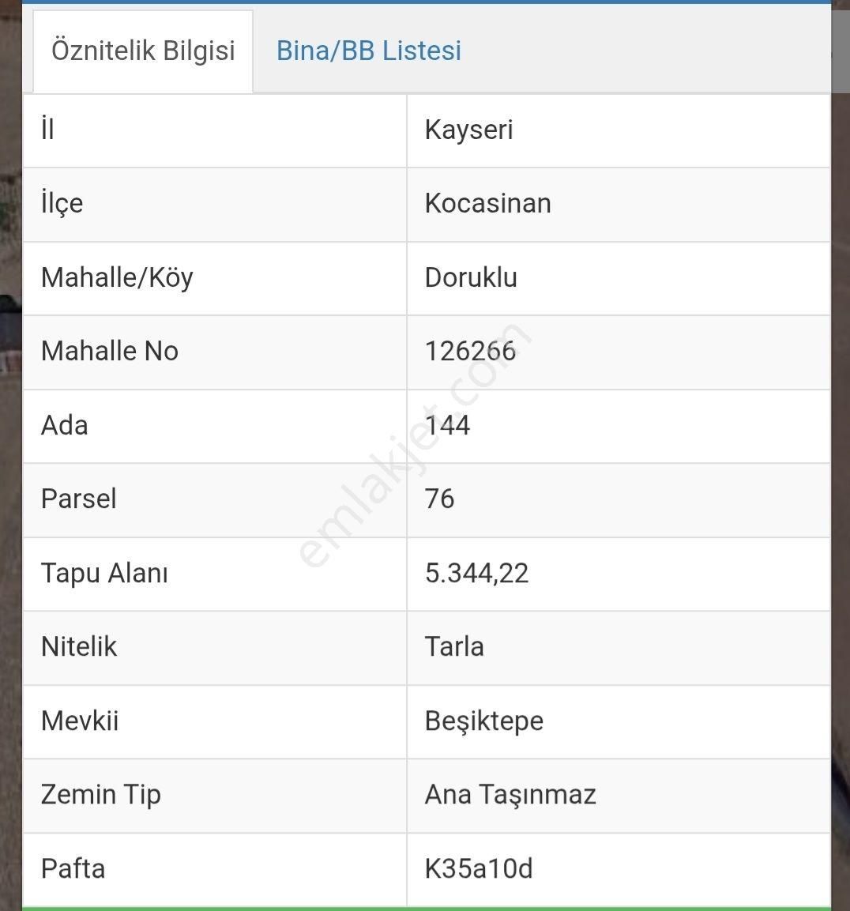850x911 pixels.
Task: Click the Zemin Tip row label
Action: click(100, 794)
